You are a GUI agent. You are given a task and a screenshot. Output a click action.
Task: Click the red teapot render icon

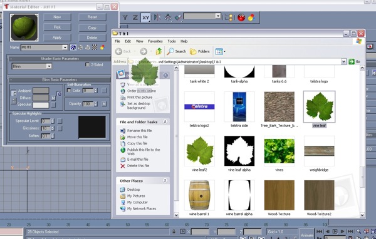pyautogui.click(x=241, y=18)
